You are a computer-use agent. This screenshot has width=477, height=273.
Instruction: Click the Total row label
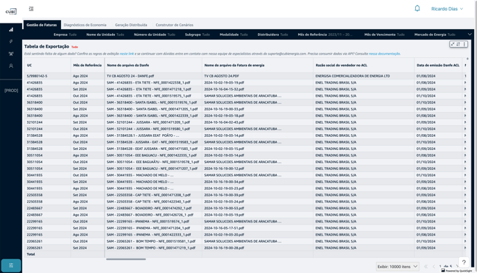pyautogui.click(x=31, y=254)
